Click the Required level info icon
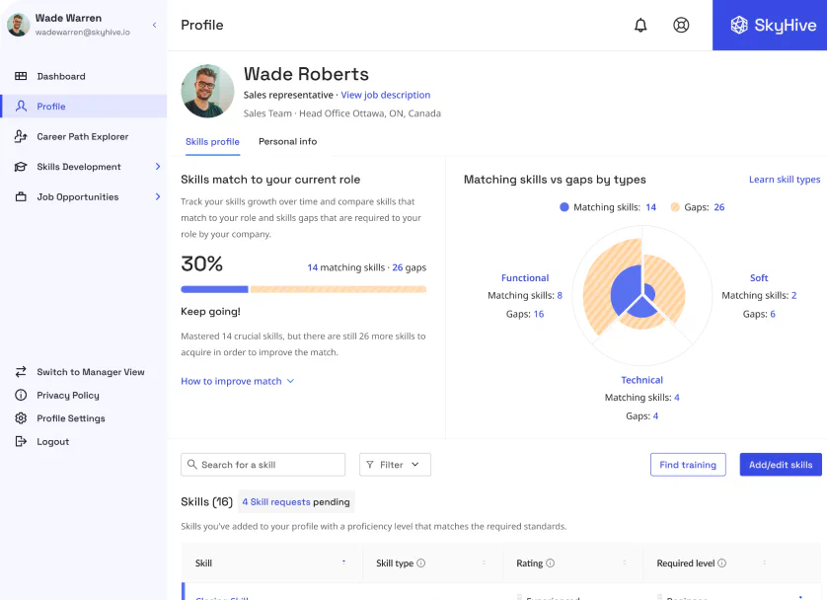 722,563
